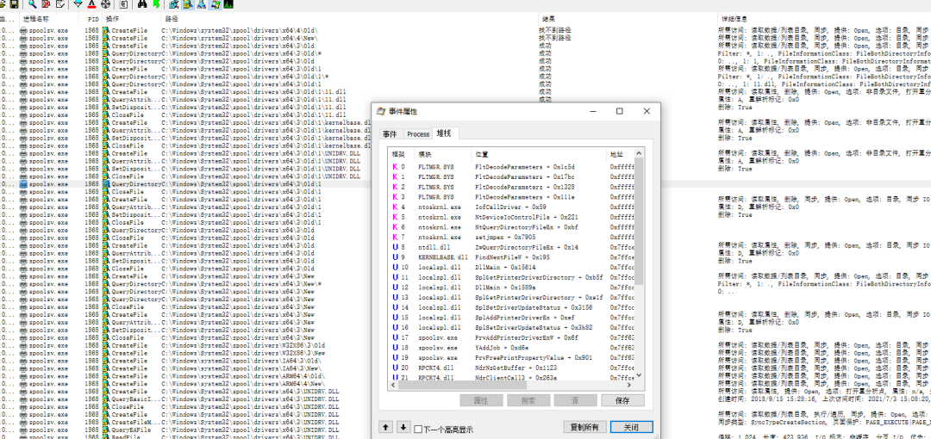Screen dimensions: 931x439
Task: Click the Open file toolbar icon
Action: (x=3, y=4)
